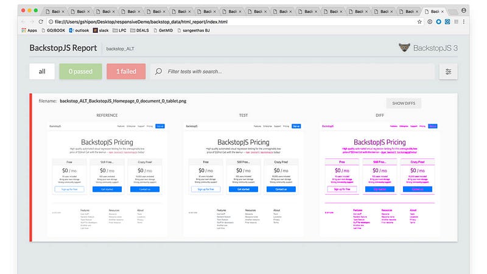Click the TEST column label
Screen dimensions: 487x274
243,115
